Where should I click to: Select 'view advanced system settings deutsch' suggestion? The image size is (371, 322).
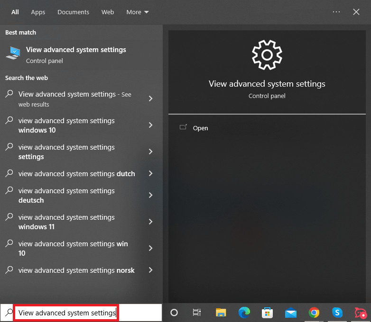click(x=66, y=195)
